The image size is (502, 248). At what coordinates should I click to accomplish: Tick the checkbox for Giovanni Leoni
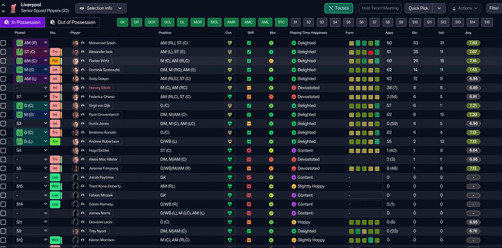(x=3, y=222)
